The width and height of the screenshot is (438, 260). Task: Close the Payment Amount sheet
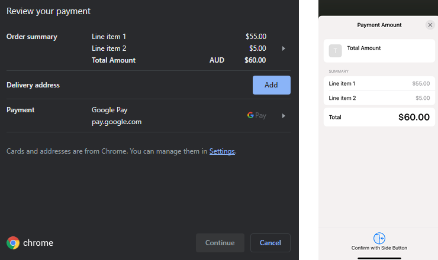coord(430,25)
